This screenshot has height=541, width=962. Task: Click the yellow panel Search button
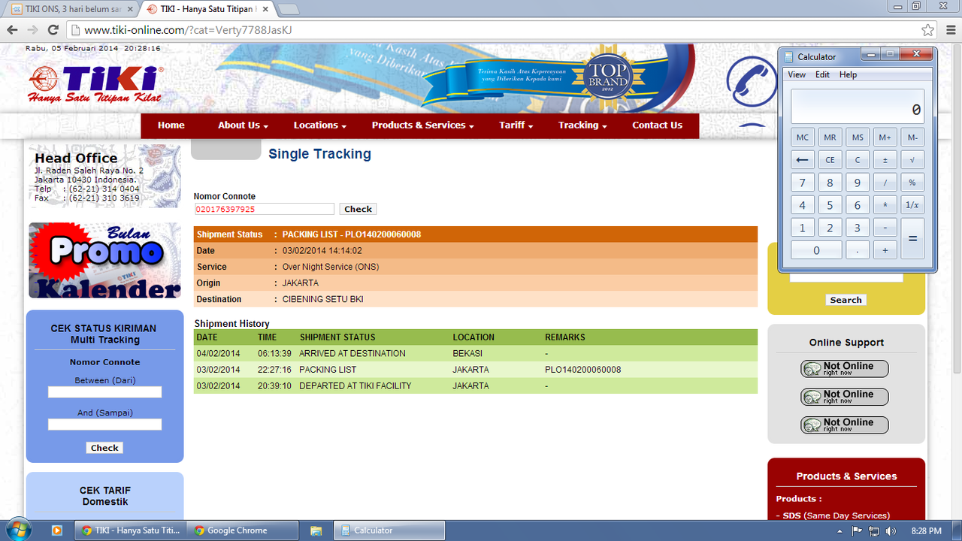pos(846,300)
